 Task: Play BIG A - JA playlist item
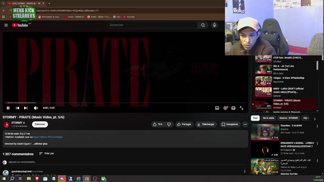click(283, 69)
